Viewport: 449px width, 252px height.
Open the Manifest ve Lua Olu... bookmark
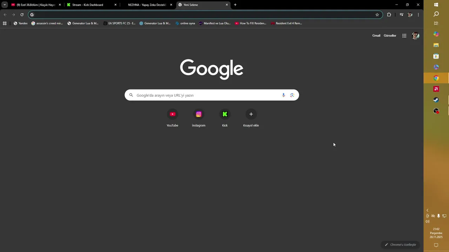215,23
